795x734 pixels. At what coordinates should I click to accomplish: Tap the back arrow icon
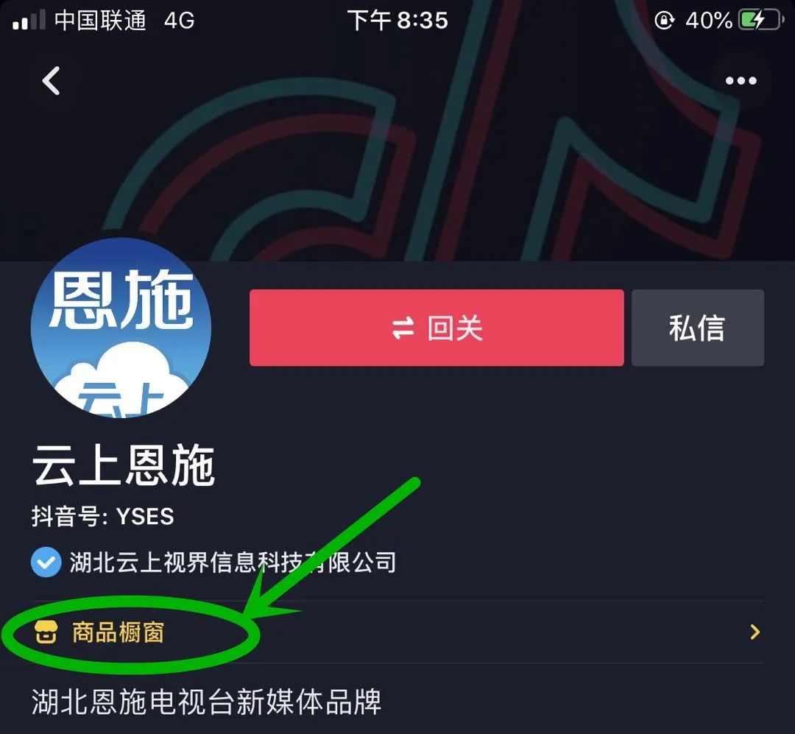[52, 81]
